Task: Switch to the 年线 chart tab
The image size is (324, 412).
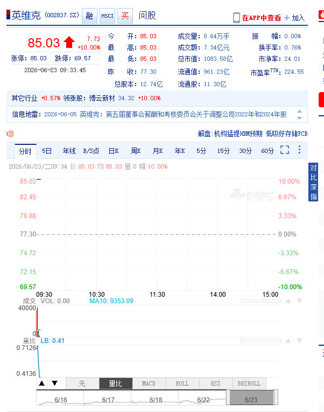Action: pos(69,151)
